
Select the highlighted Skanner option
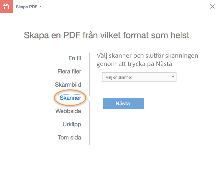pos(70,98)
